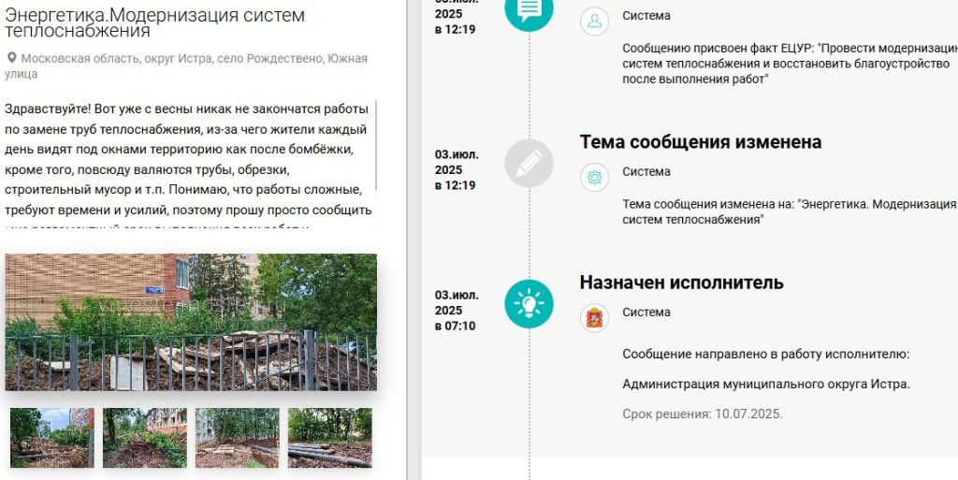Select the fourth thumbnail showing pipes
Viewport: 958px width, 480px height.
329,437
